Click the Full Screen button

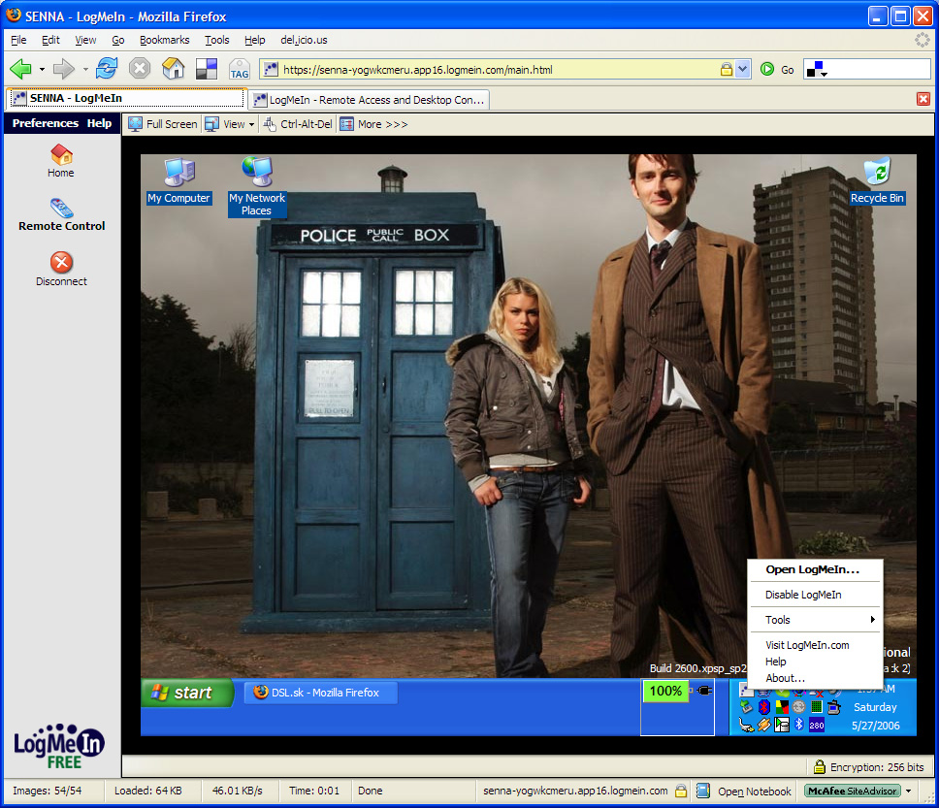click(x=162, y=124)
